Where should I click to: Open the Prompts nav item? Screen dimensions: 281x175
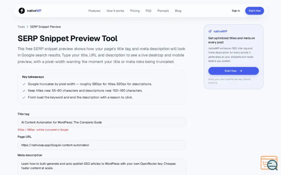[x=163, y=11]
